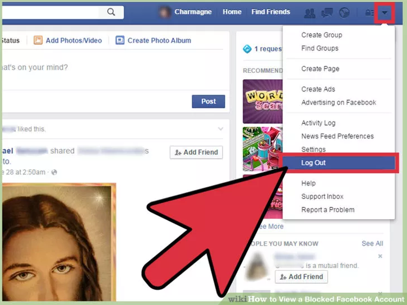Open the Notifications globe icon
Viewport: 407px width, 305px height.
pyautogui.click(x=344, y=12)
